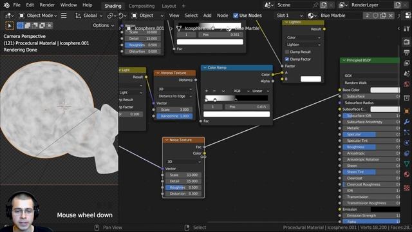The image size is (412, 232).
Task: Open the Help menu
Action: (88, 5)
